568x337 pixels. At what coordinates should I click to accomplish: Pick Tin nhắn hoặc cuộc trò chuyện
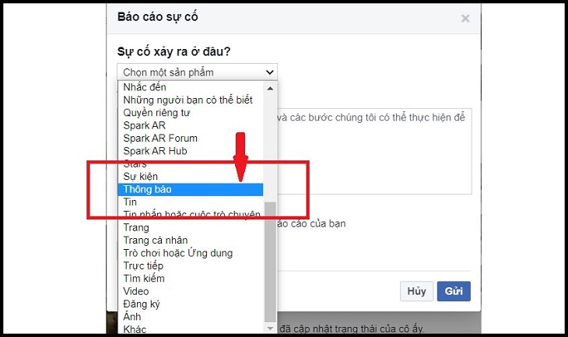point(191,215)
